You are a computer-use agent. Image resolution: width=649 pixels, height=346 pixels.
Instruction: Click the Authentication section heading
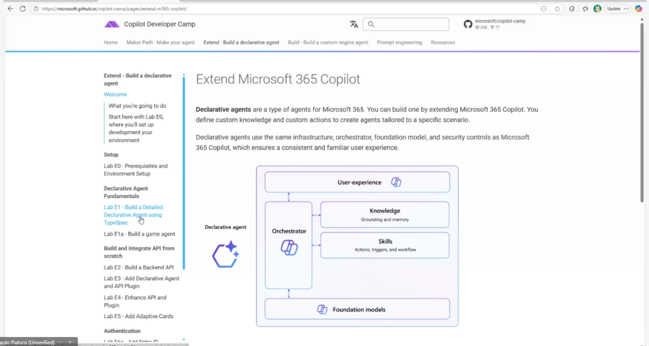[x=122, y=331]
